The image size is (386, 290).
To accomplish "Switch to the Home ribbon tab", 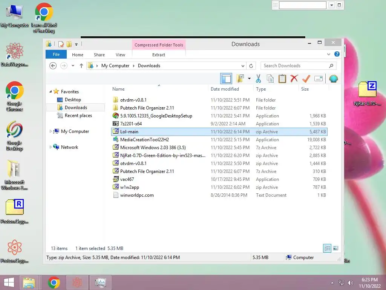I will (78, 55).
